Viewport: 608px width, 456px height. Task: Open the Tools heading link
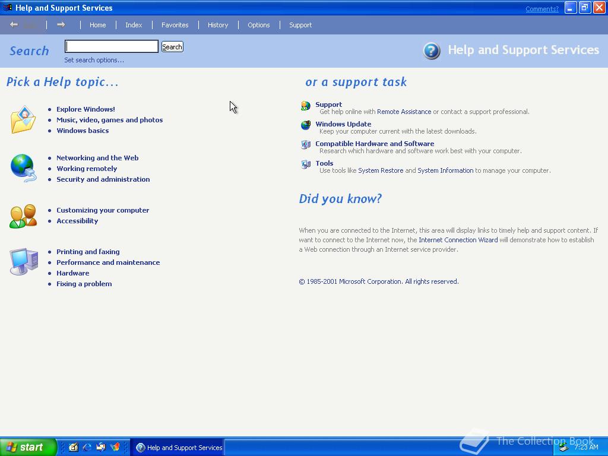324,163
